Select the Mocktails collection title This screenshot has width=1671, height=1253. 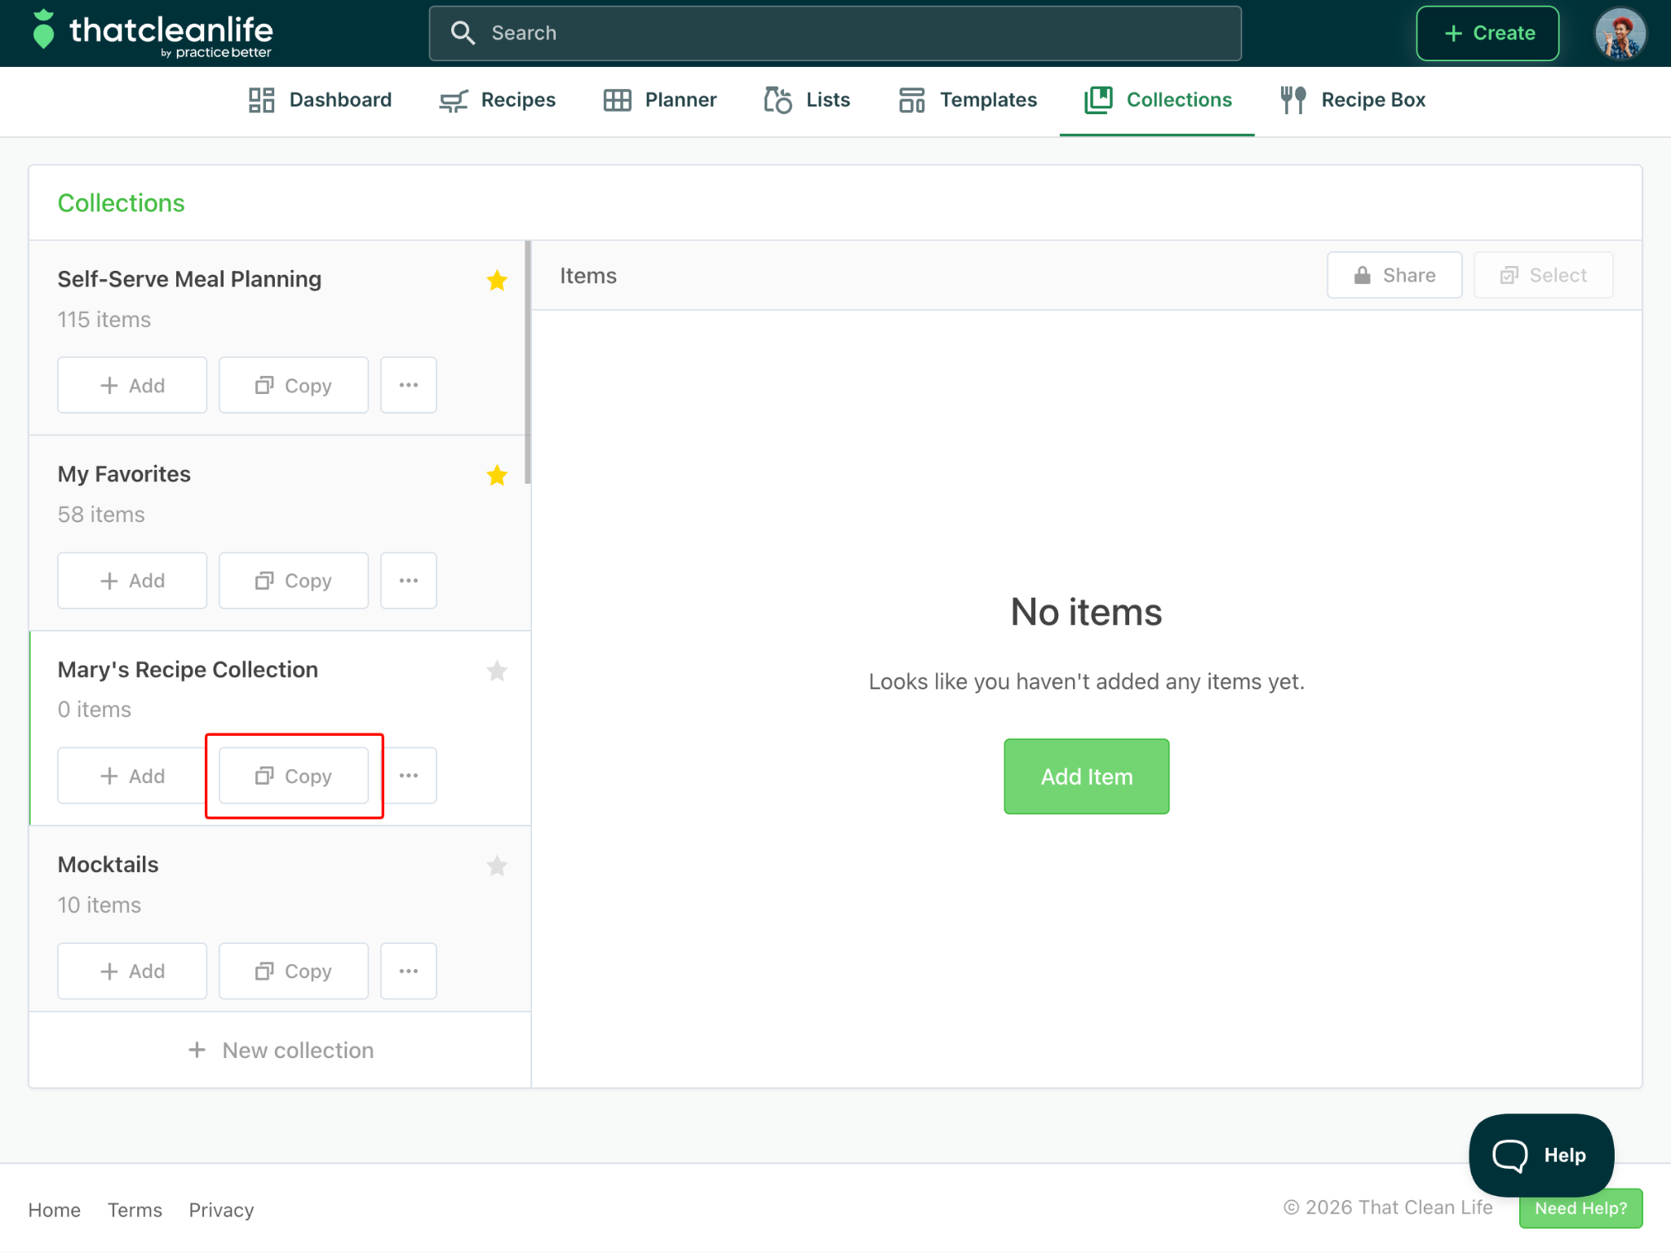(108, 865)
